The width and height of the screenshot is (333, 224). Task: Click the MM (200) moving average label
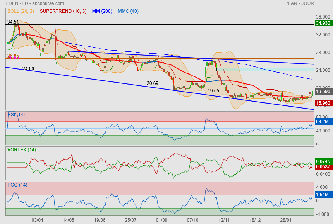pos(102,11)
